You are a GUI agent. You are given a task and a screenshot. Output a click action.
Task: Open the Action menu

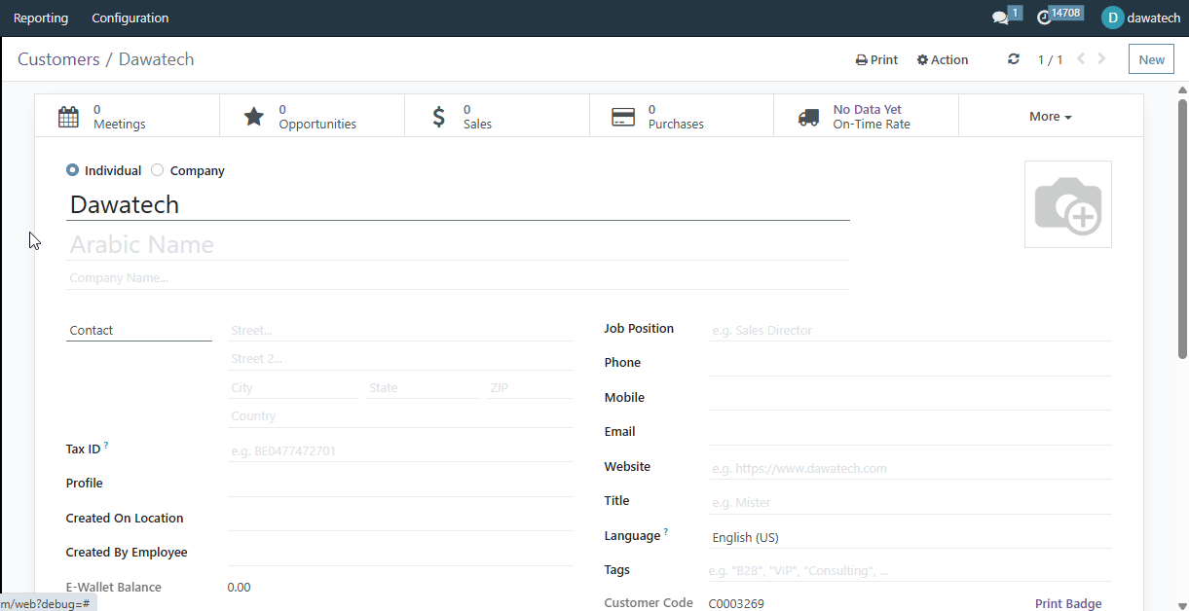[943, 60]
